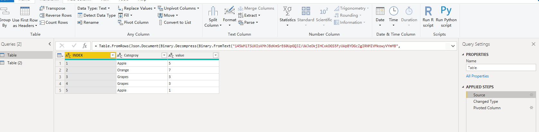Select the Changed Type step

pyautogui.click(x=500, y=101)
